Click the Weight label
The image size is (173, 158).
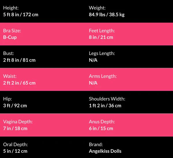(97, 8)
